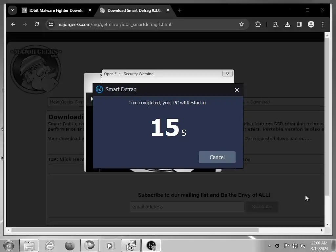Open the network tray icon

click(x=295, y=246)
